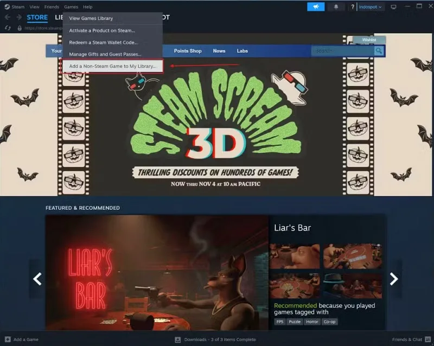
Task: Click the store URL address text
Action: pos(43,28)
